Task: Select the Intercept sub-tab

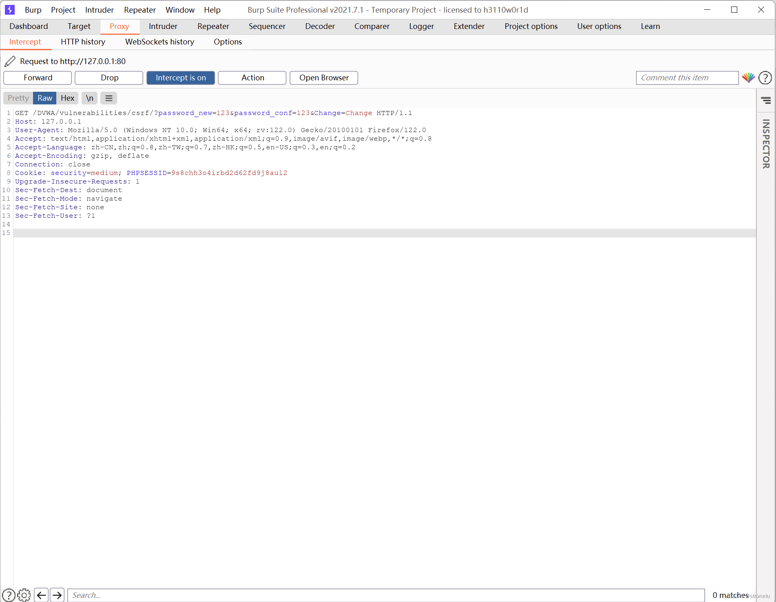Action: (25, 42)
